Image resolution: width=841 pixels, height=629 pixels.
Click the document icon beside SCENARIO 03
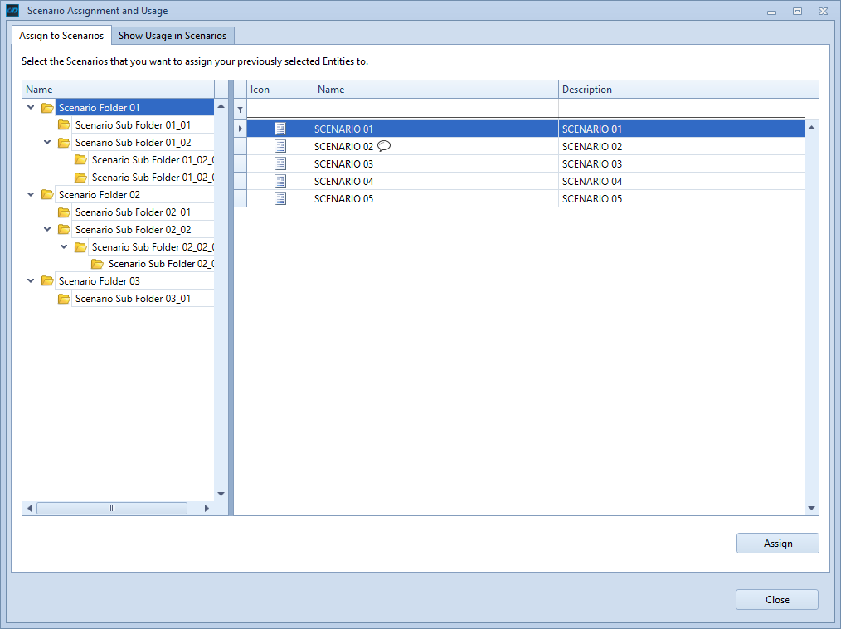(280, 163)
